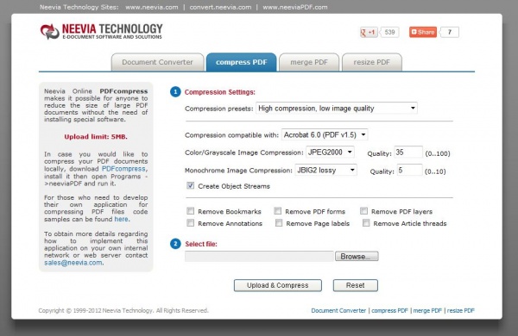Open the Compression presets dropdown
The image size is (518, 336).
pyautogui.click(x=337, y=109)
